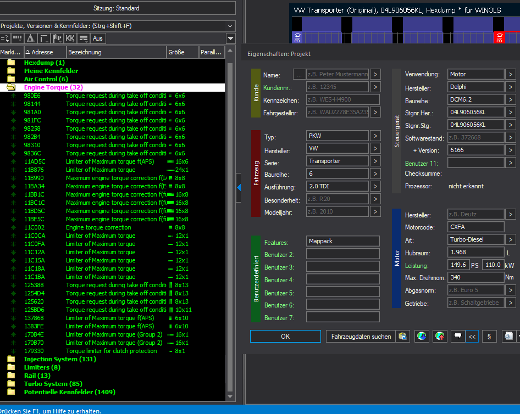520x414 pixels.
Task: Click the globe download icon button
Action: pos(422,336)
